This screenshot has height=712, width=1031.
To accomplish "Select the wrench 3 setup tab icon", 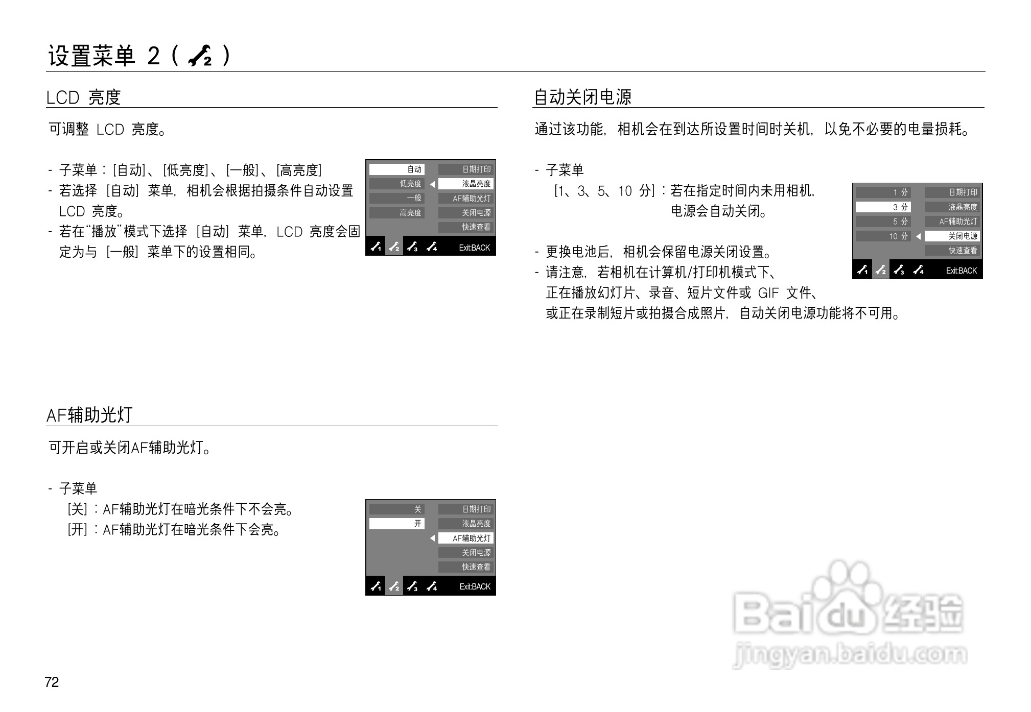I will pyautogui.click(x=413, y=247).
